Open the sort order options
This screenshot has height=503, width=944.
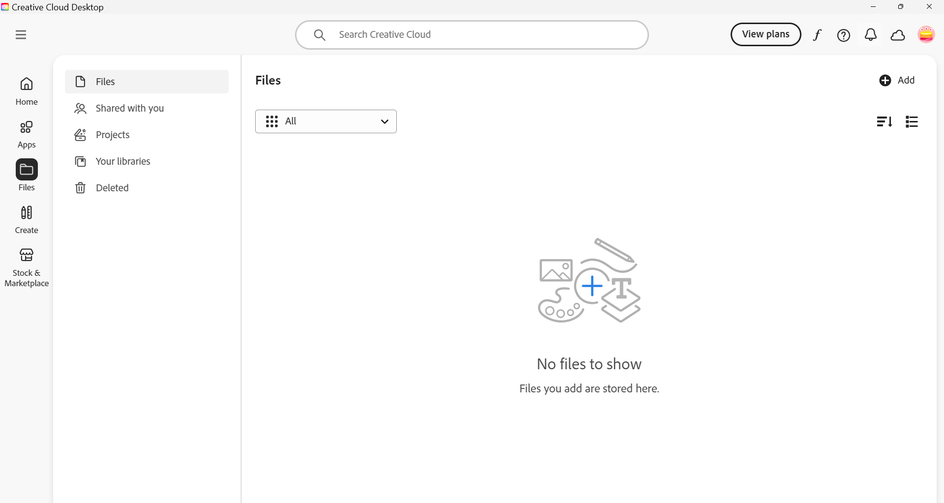[884, 121]
